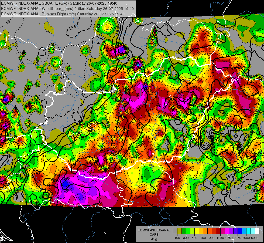The width and height of the screenshot is (264, 243).
Task: Click the legend value 700
Action: pos(203,238)
